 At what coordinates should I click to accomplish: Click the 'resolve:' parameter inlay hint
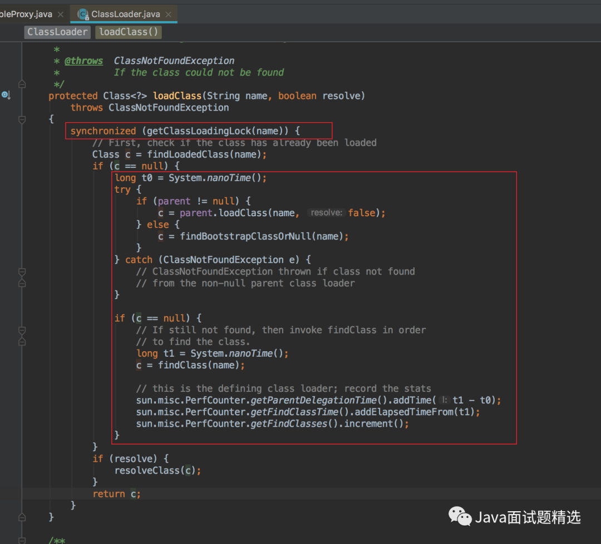point(327,213)
